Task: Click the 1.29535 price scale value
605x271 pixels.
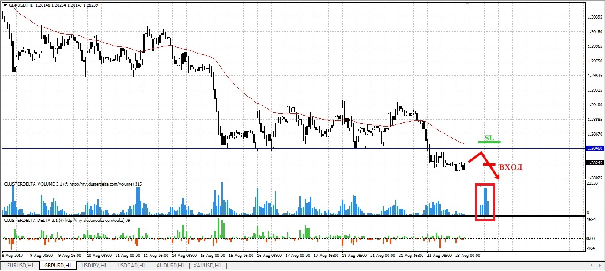Action: pos(594,76)
